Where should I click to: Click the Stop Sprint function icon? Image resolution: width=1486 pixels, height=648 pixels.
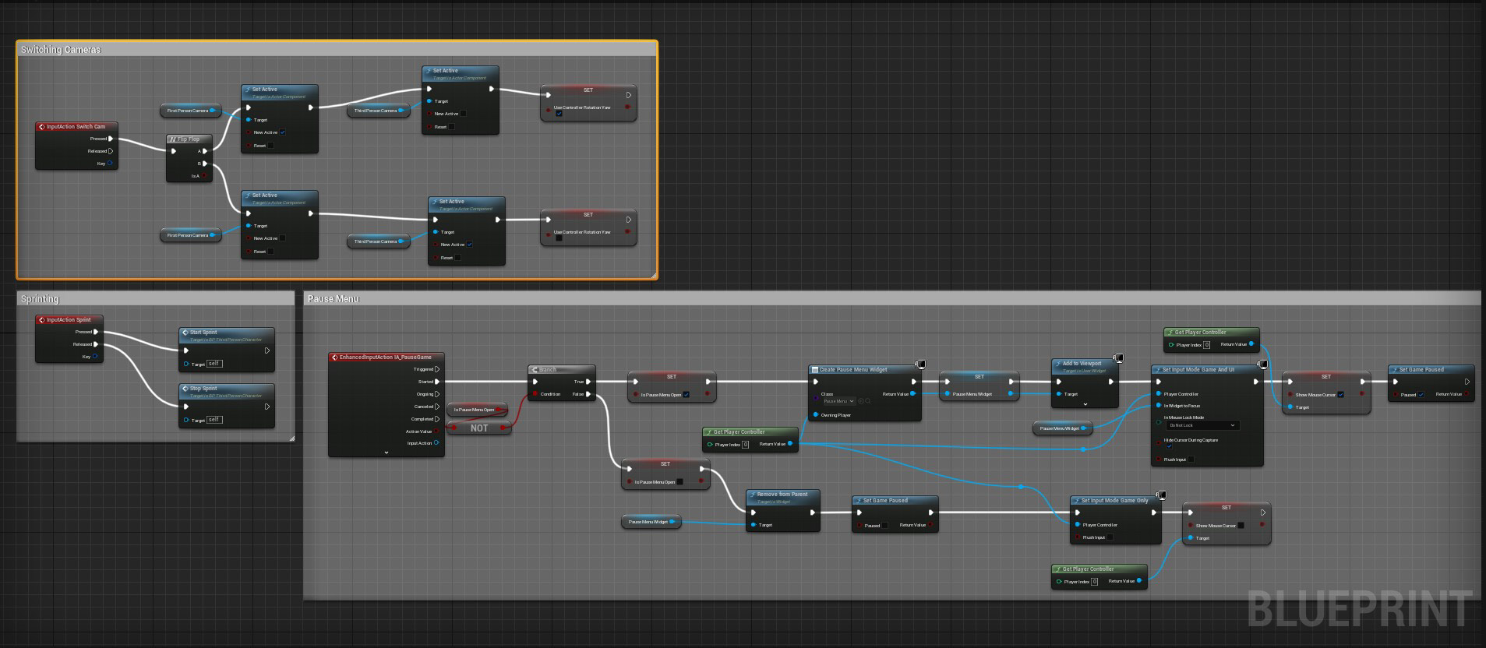coord(185,389)
